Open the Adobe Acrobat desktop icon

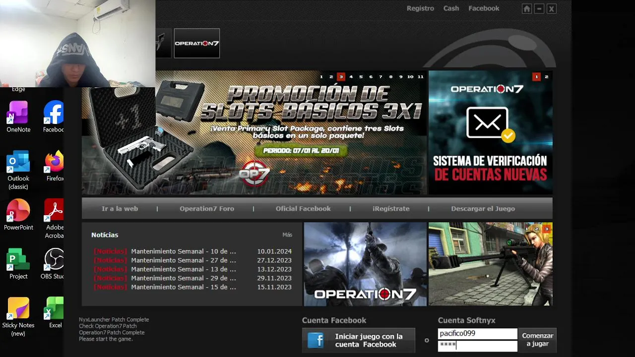point(54,219)
